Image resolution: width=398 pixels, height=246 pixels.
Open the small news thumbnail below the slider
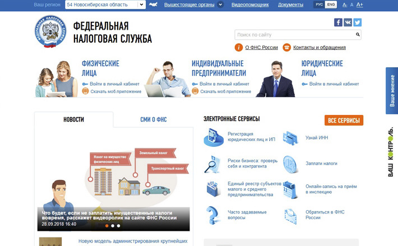point(50,242)
